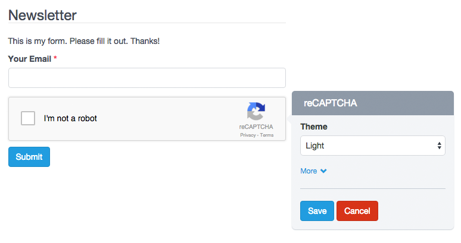Click the reCAPTCHA text under the logo
This screenshot has width=461, height=243.
tap(256, 127)
